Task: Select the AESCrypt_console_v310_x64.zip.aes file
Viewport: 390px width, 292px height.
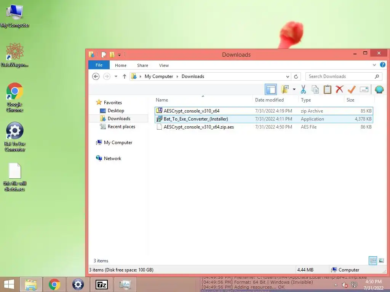Action: [x=264, y=127]
